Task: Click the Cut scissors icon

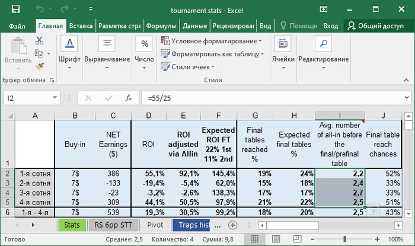Action: click(39, 40)
